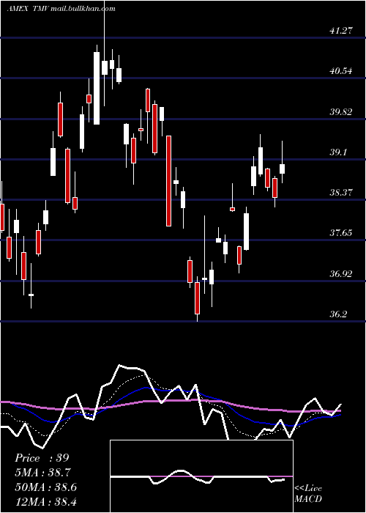
Task: Click the 36.2 price axis label
Action: tap(338, 314)
